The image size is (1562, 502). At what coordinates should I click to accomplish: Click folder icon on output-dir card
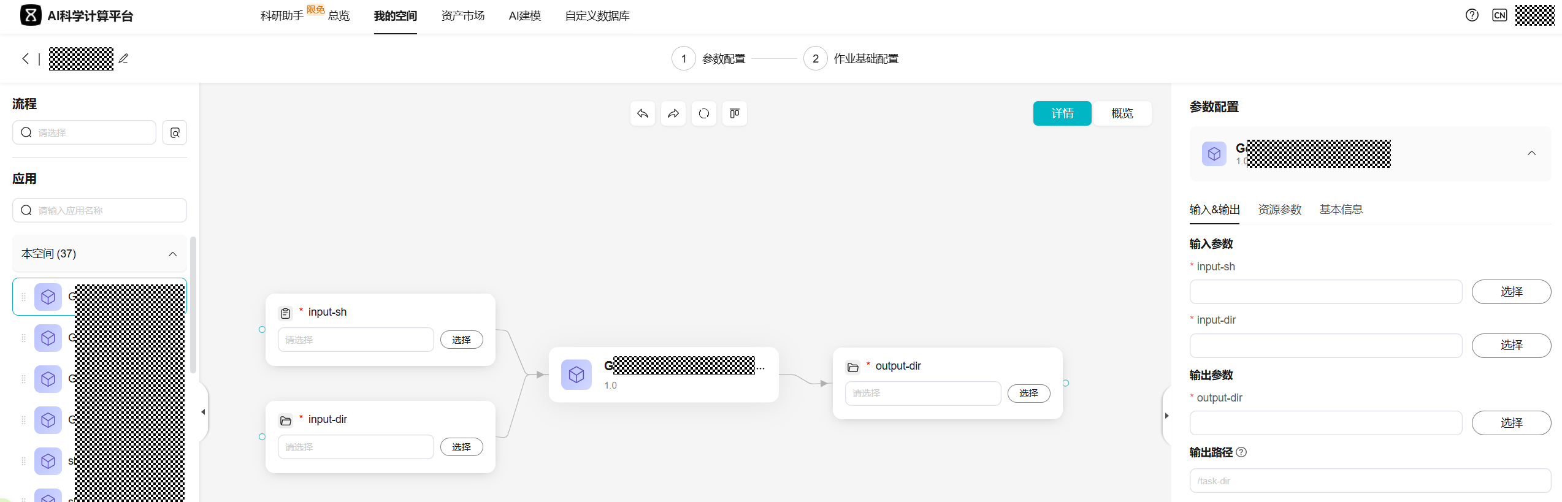852,367
